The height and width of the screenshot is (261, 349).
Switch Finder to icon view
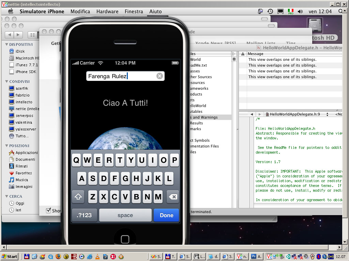[32, 35]
